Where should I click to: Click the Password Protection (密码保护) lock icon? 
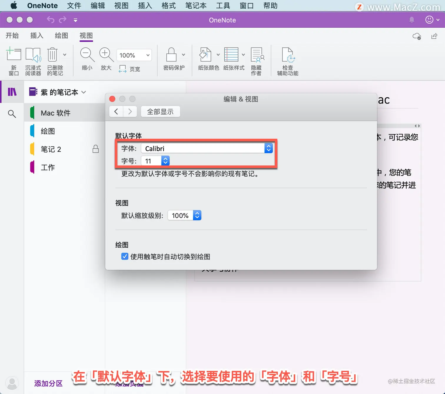click(171, 55)
